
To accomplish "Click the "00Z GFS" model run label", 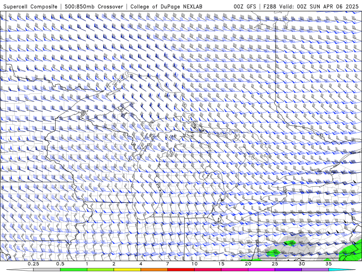I will click(245, 7).
